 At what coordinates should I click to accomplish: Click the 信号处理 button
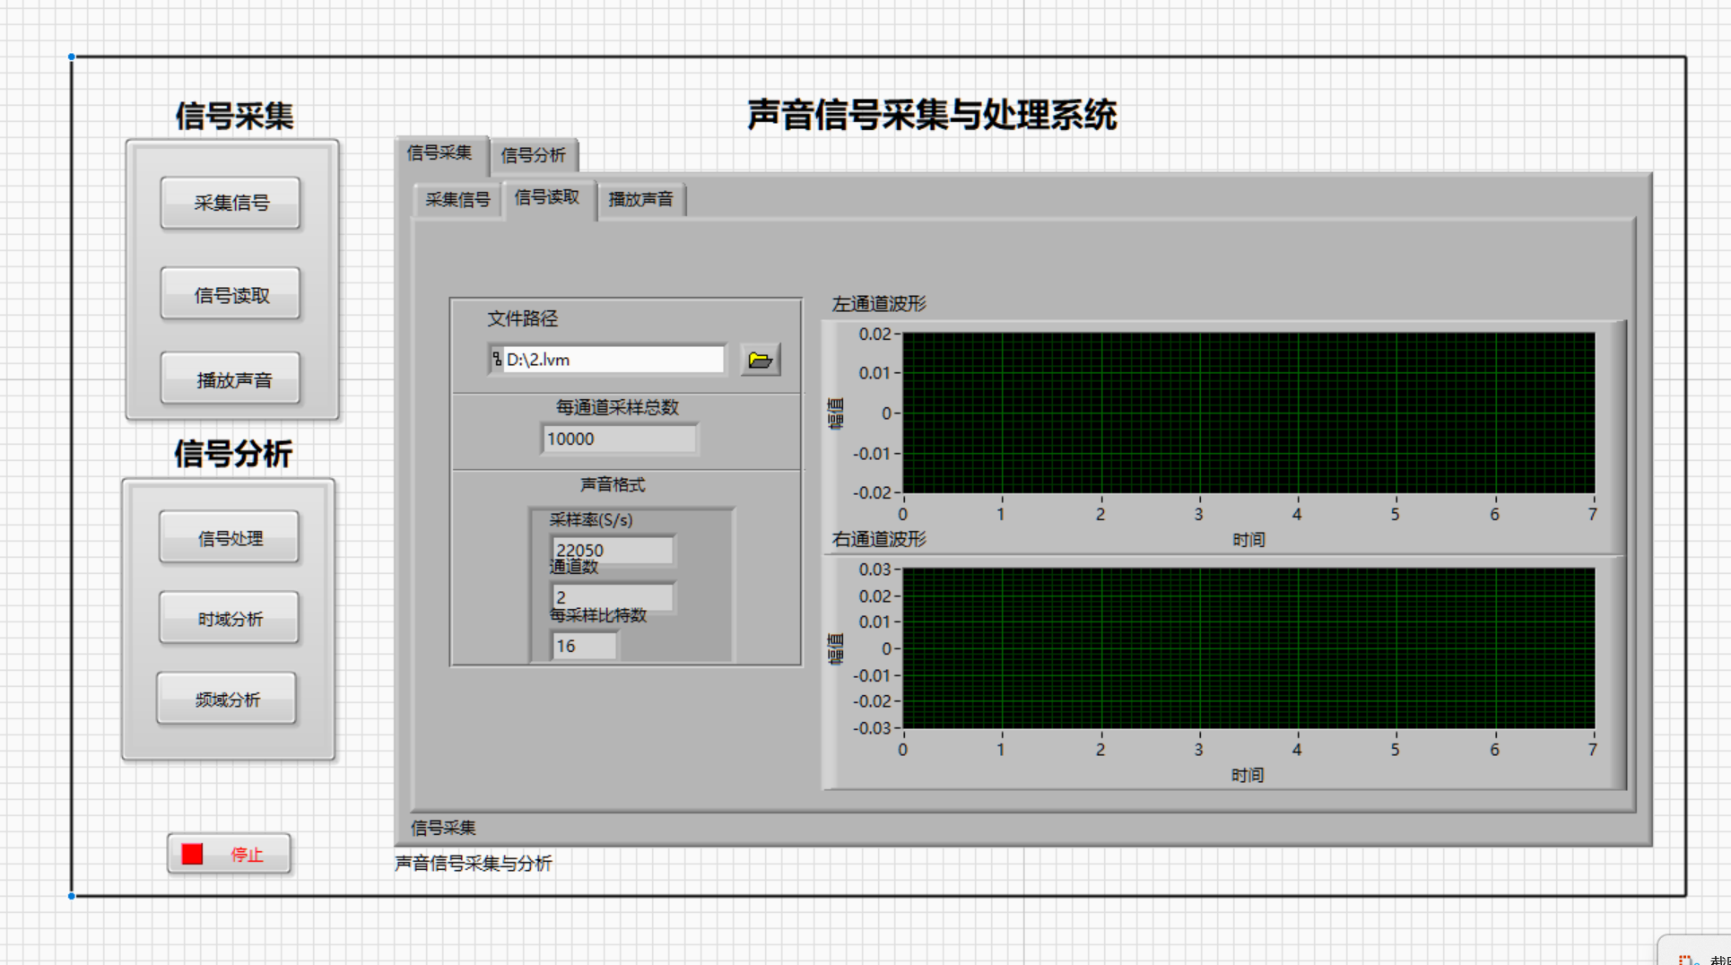click(x=229, y=537)
